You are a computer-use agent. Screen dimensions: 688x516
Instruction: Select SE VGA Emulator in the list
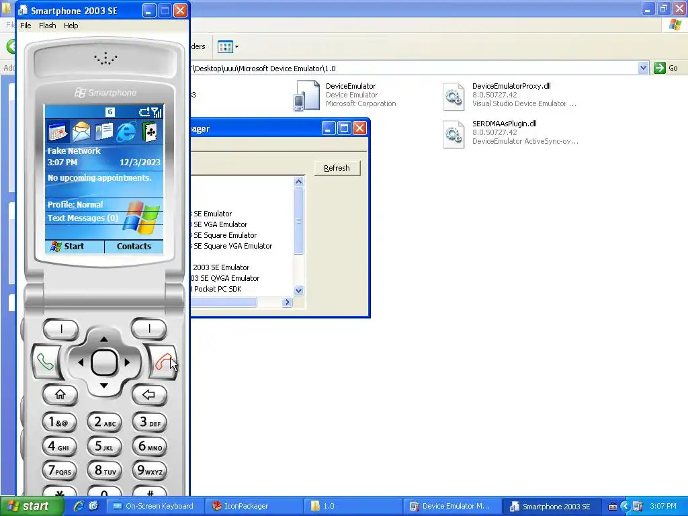click(x=220, y=224)
